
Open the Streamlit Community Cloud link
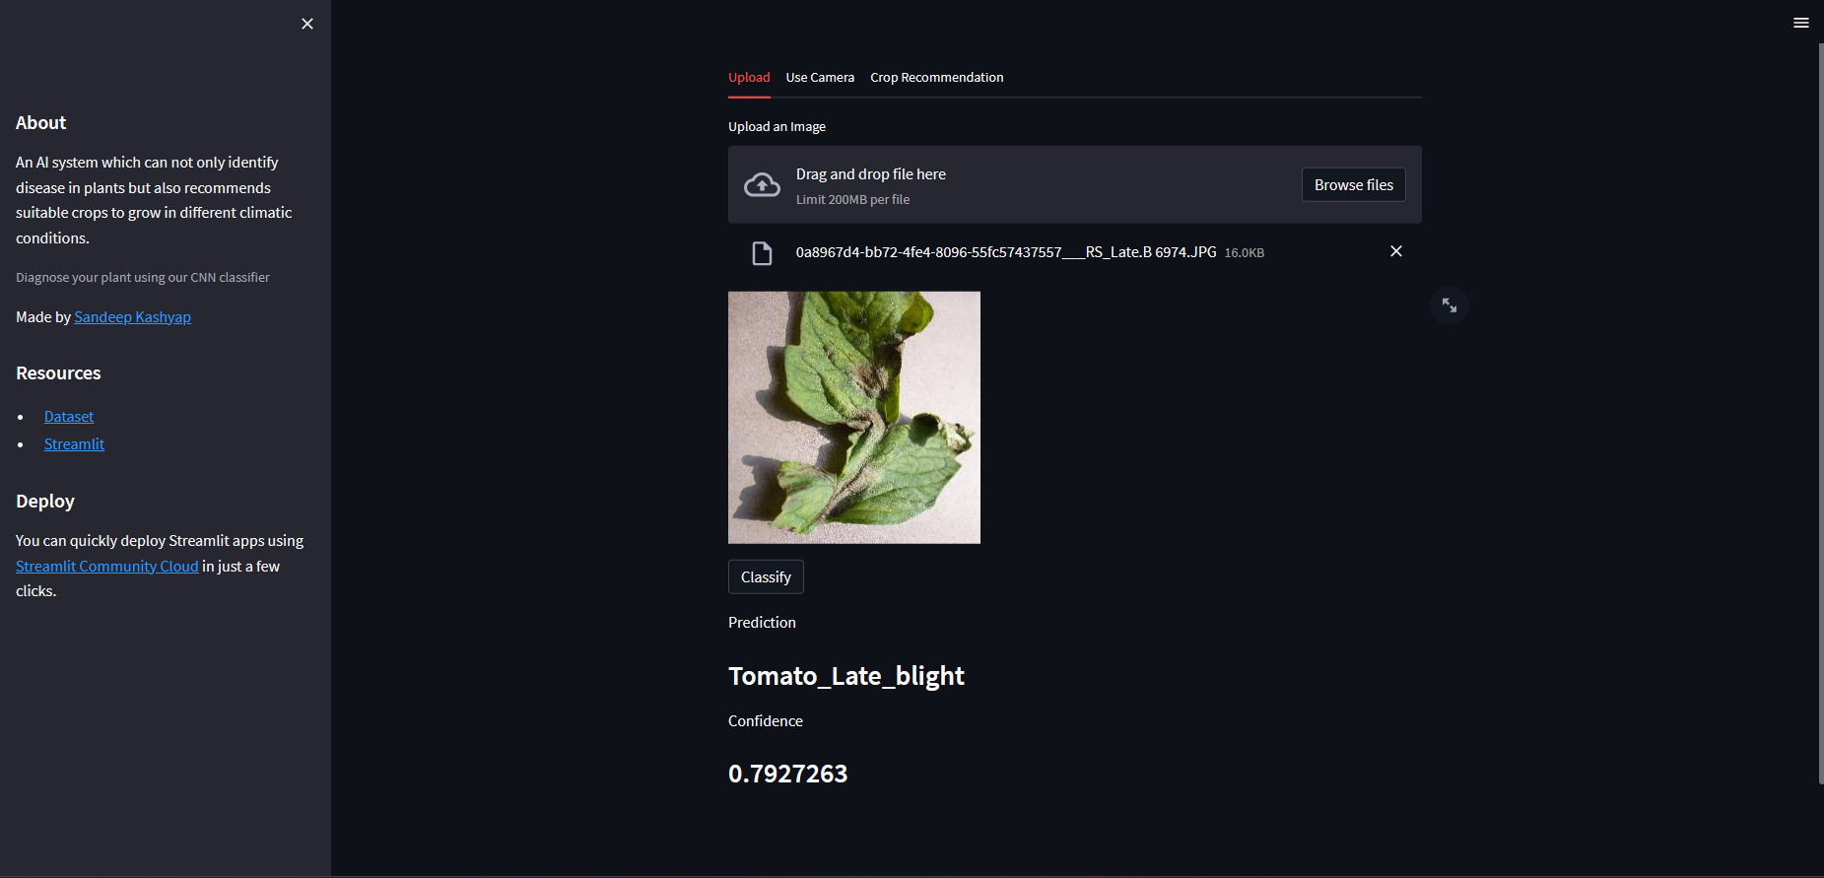pos(107,567)
